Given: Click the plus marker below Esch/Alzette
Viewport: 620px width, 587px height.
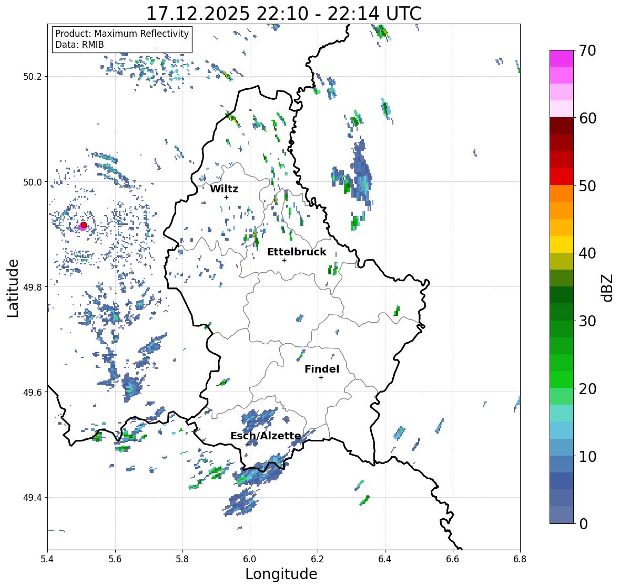Looking at the screenshot, I should pos(247,445).
